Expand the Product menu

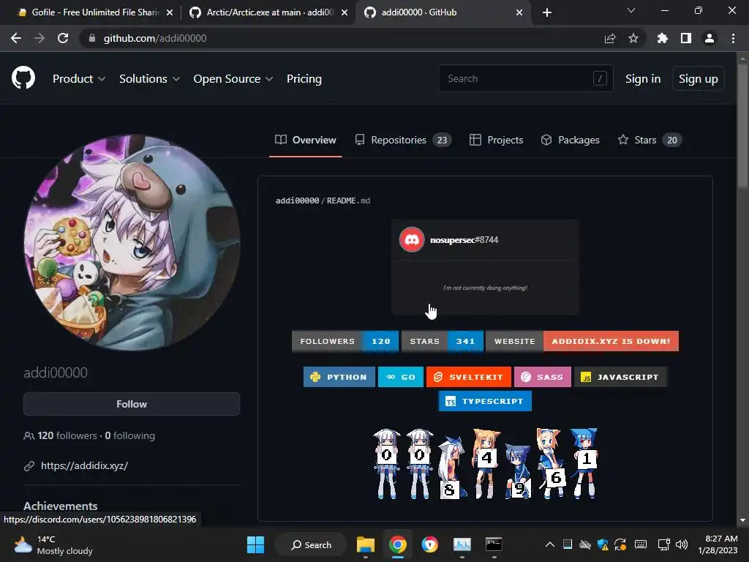pyautogui.click(x=79, y=79)
